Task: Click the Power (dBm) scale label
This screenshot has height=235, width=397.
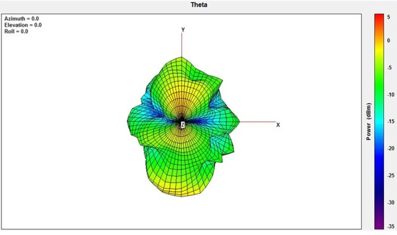Action: [369, 122]
